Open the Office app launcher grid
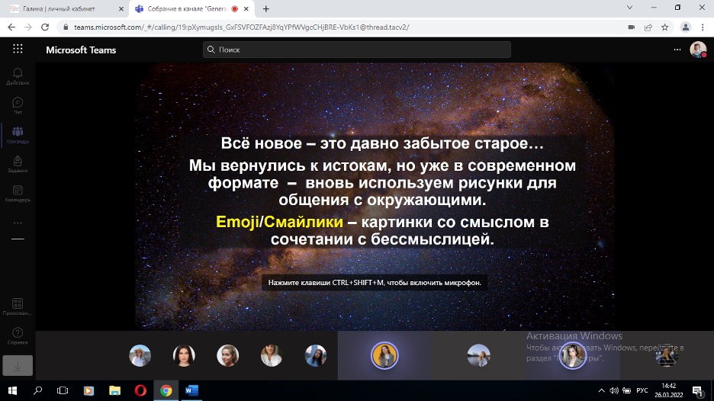The image size is (714, 401). (18, 50)
